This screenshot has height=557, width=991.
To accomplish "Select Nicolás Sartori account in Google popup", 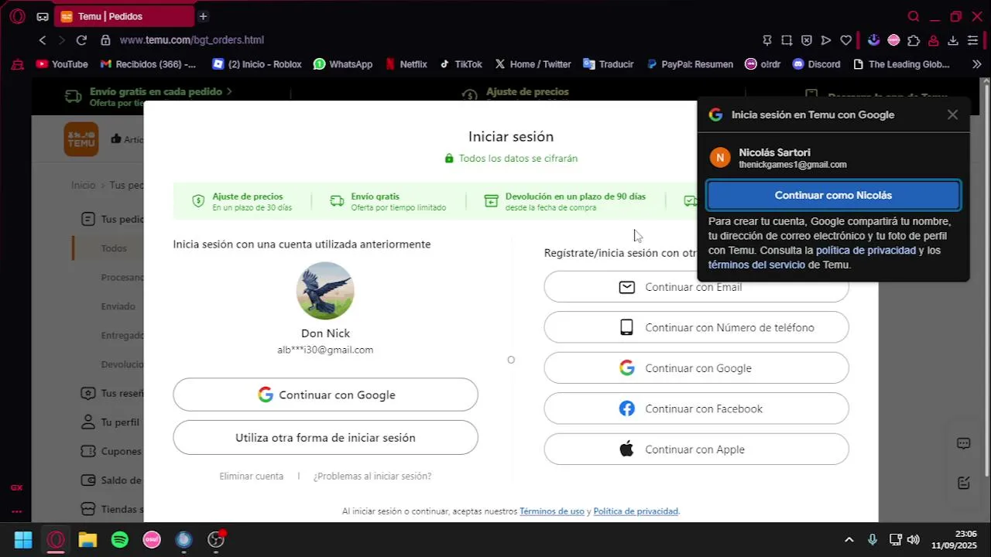I will [x=833, y=158].
